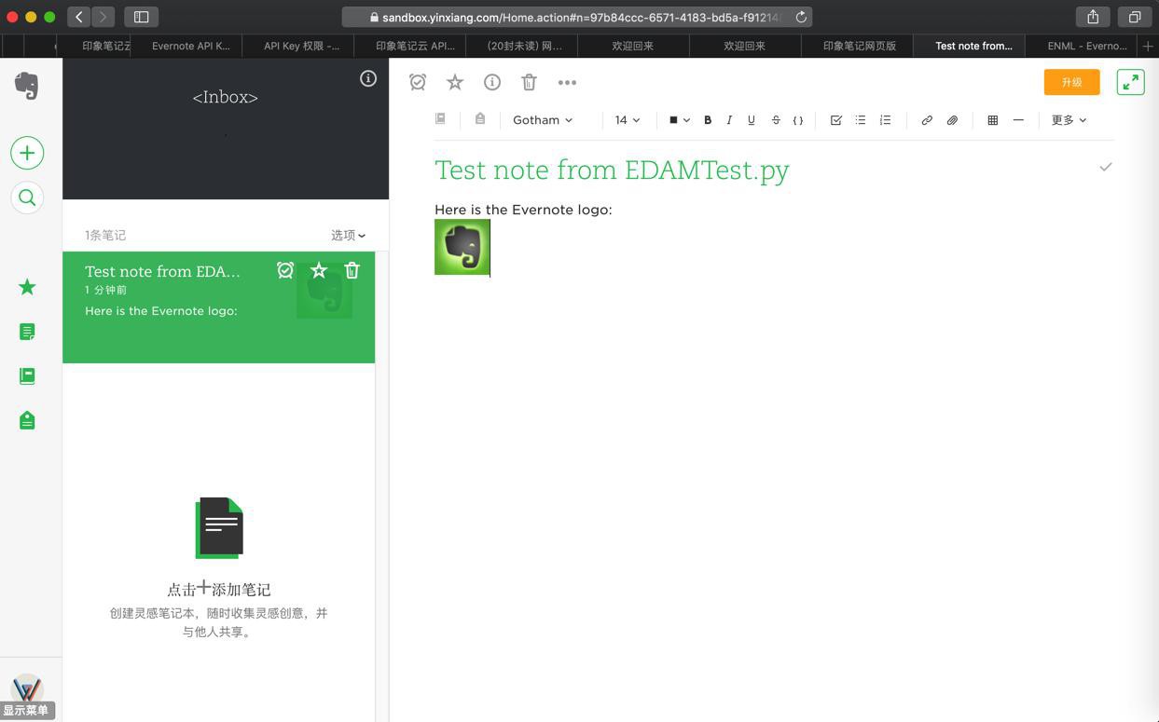This screenshot has width=1159, height=722.
Task: Open the Notebooks icon in the sidebar
Action: click(x=27, y=375)
